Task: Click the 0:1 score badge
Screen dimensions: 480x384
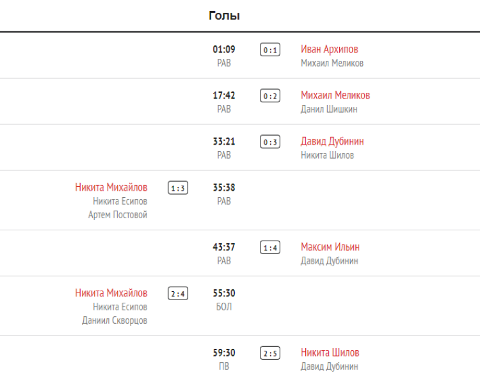Action: pyautogui.click(x=270, y=50)
